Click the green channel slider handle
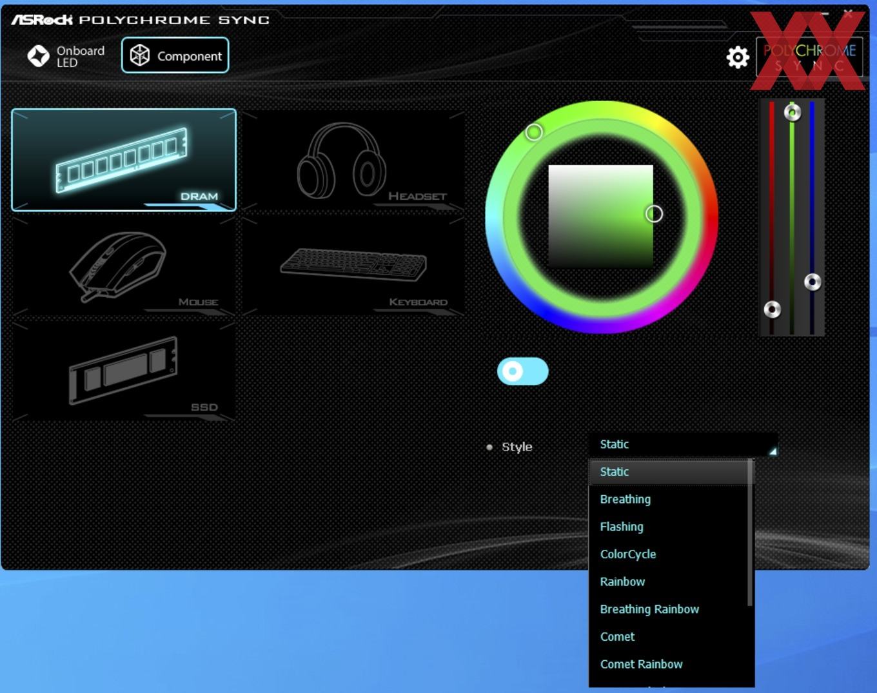This screenshot has height=693, width=877. tap(793, 113)
